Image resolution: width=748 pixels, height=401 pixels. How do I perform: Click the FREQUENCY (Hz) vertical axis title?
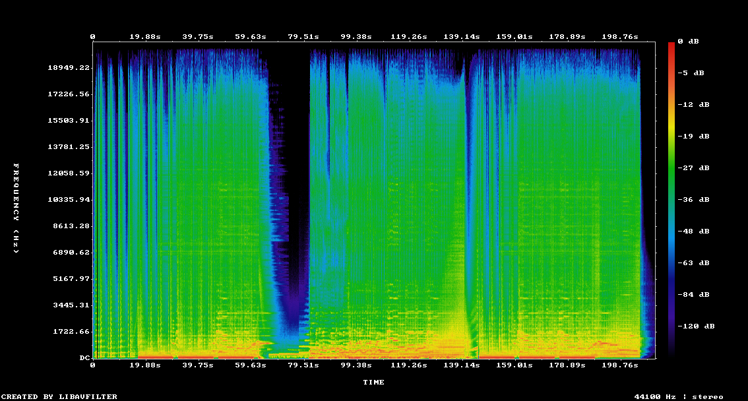(16, 209)
